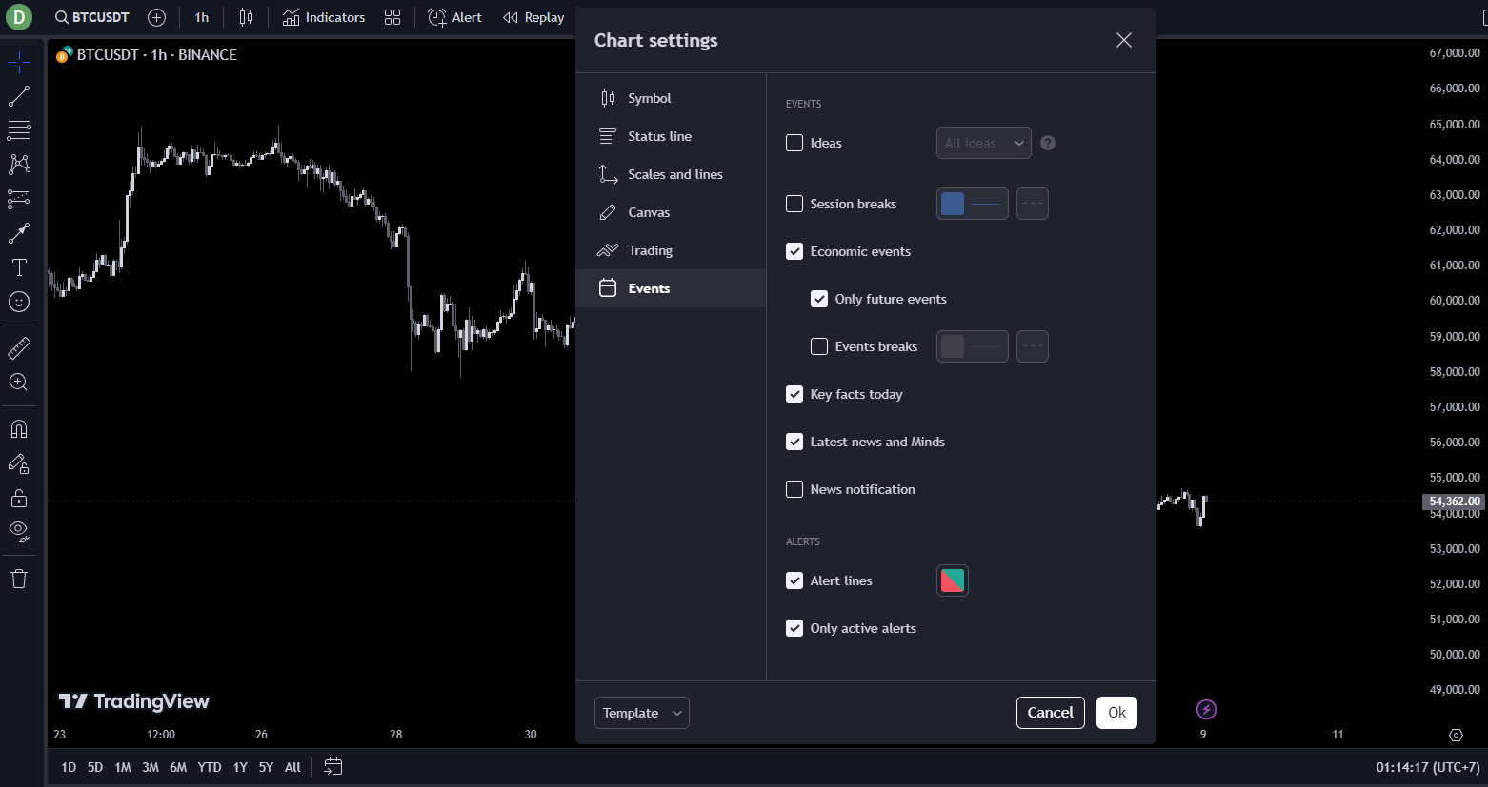The width and height of the screenshot is (1488, 787).
Task: Start bar Replay mode
Action: (x=533, y=17)
